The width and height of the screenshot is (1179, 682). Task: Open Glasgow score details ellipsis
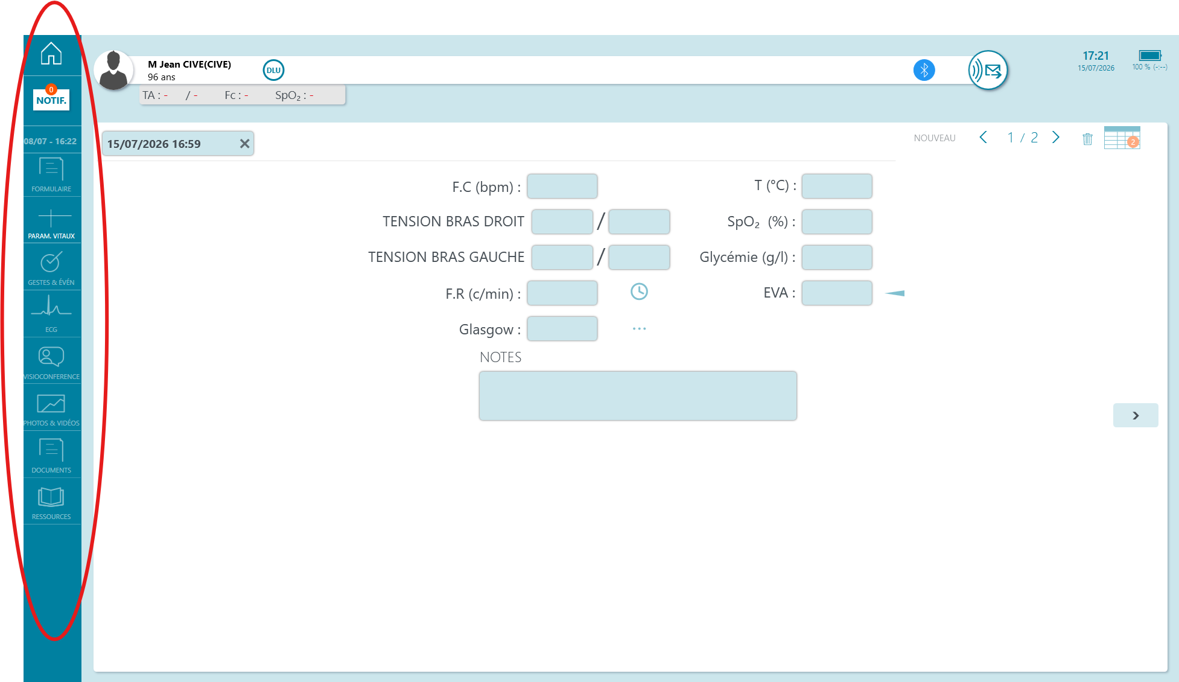tap(639, 328)
